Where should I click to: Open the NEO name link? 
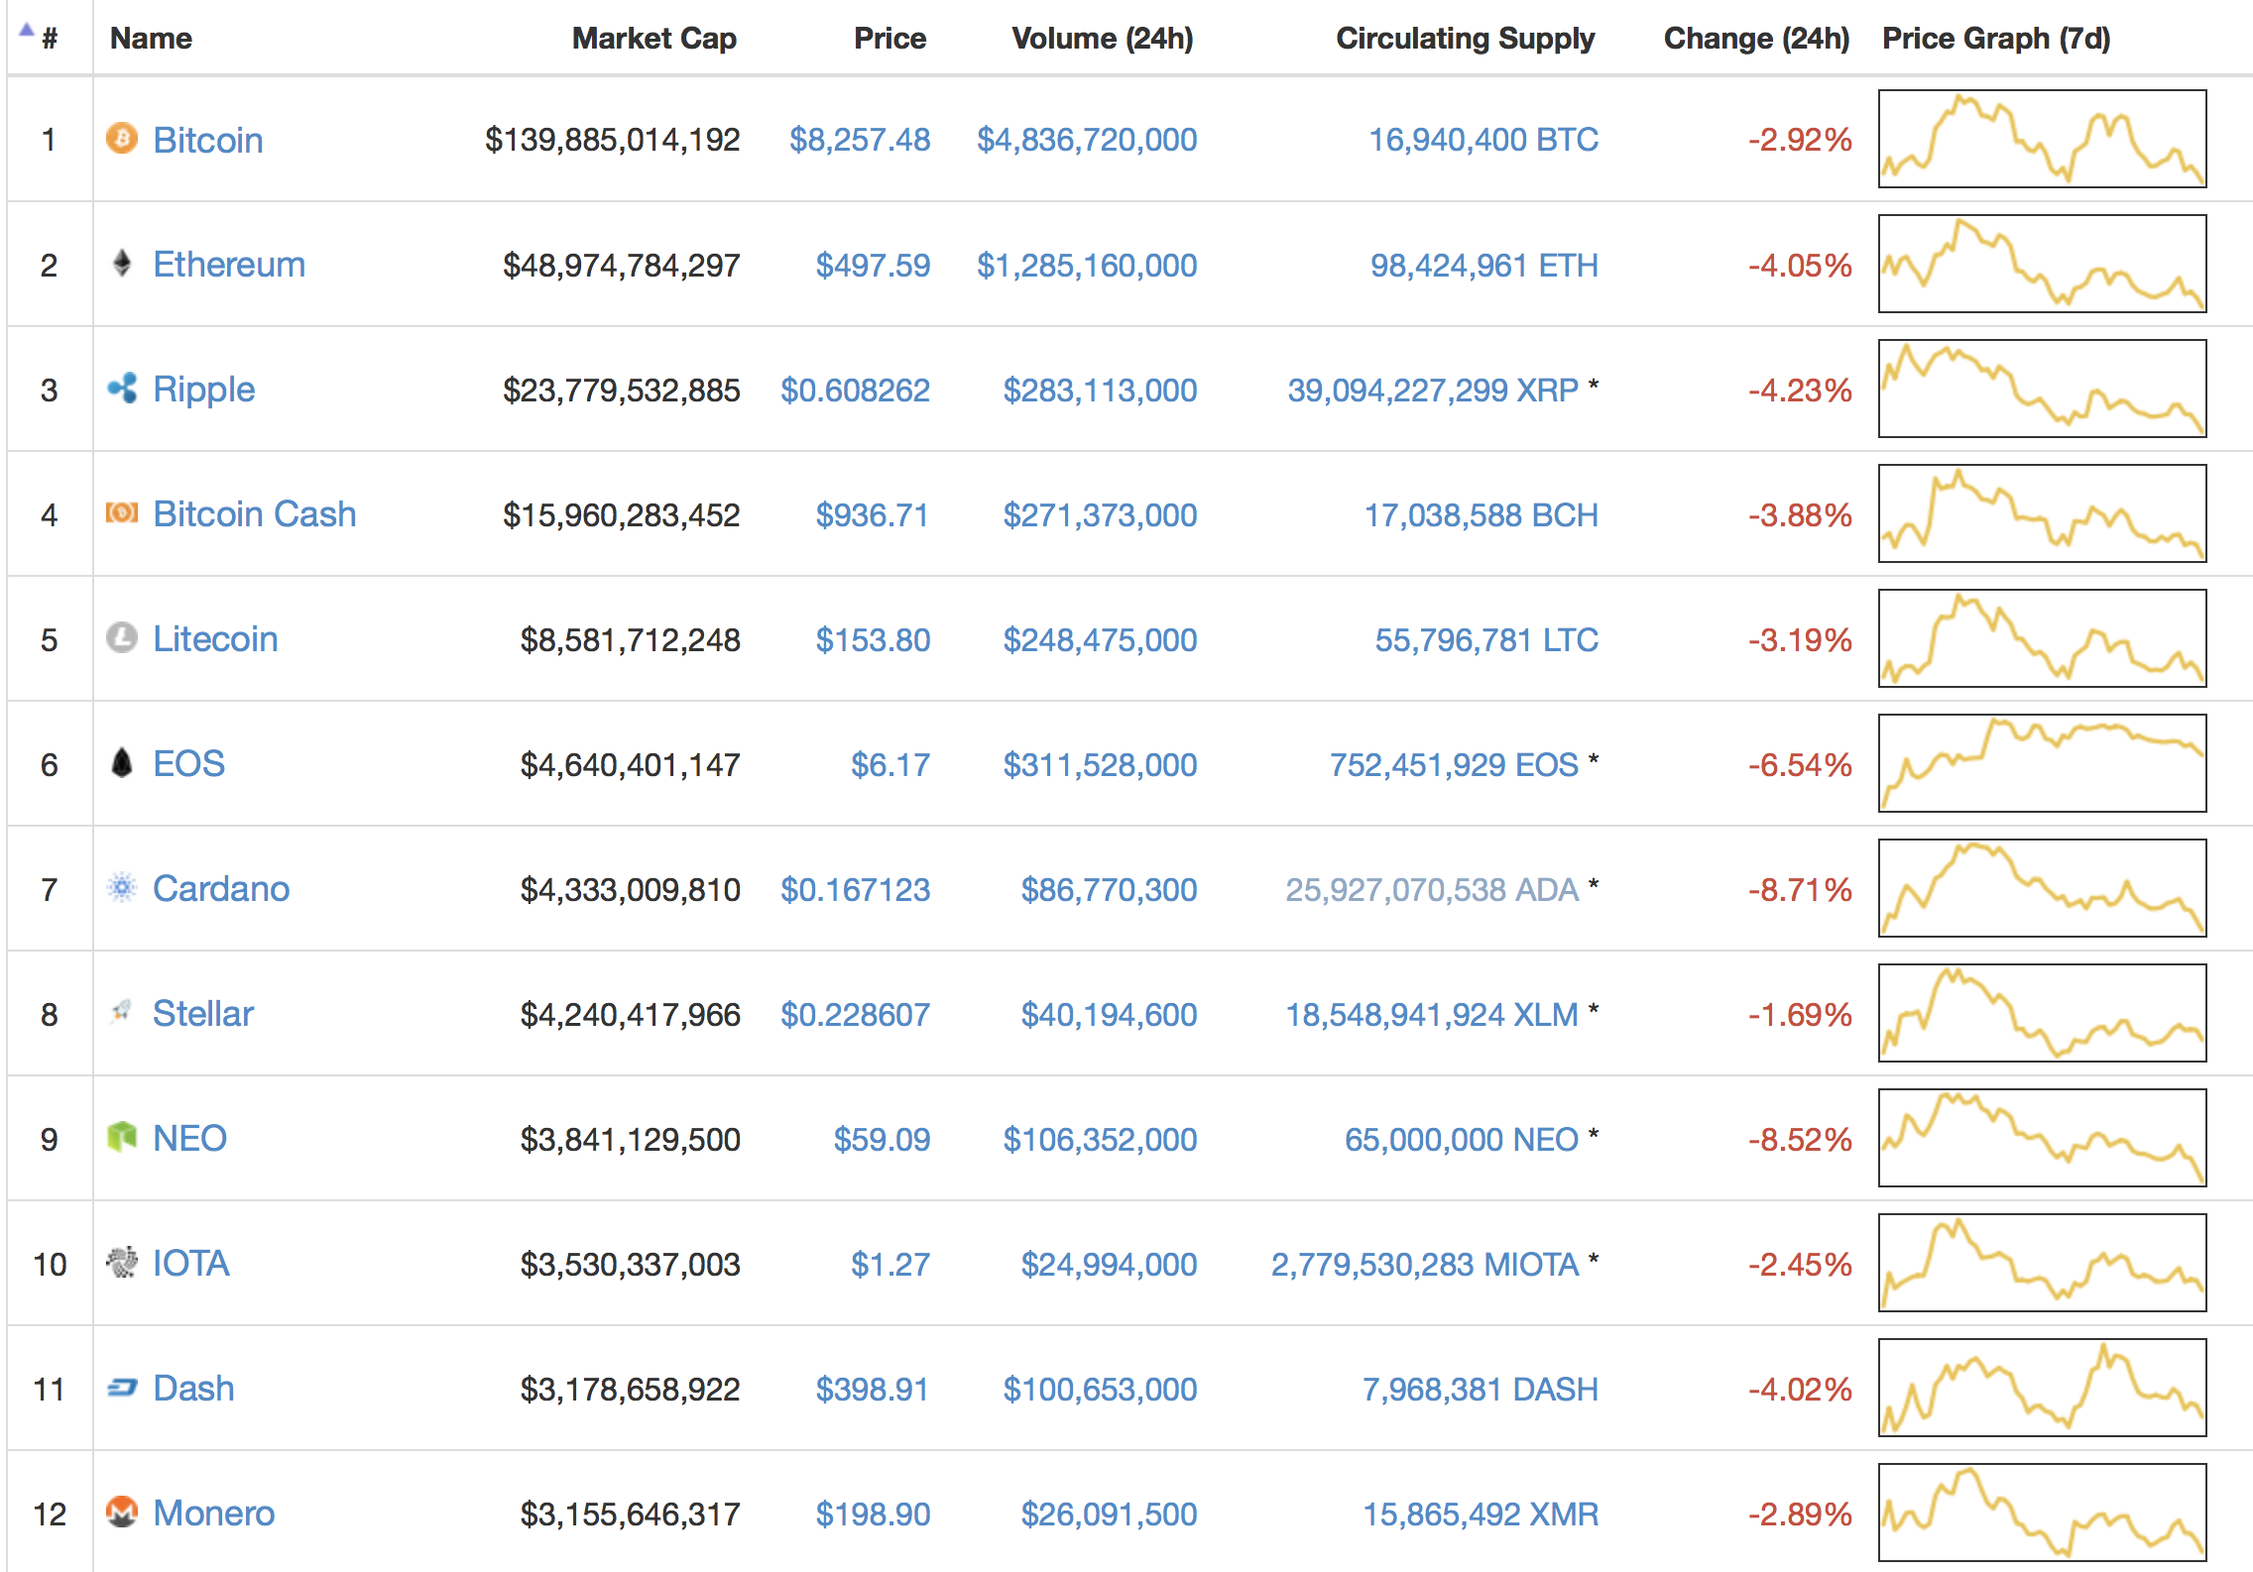pyautogui.click(x=190, y=1139)
